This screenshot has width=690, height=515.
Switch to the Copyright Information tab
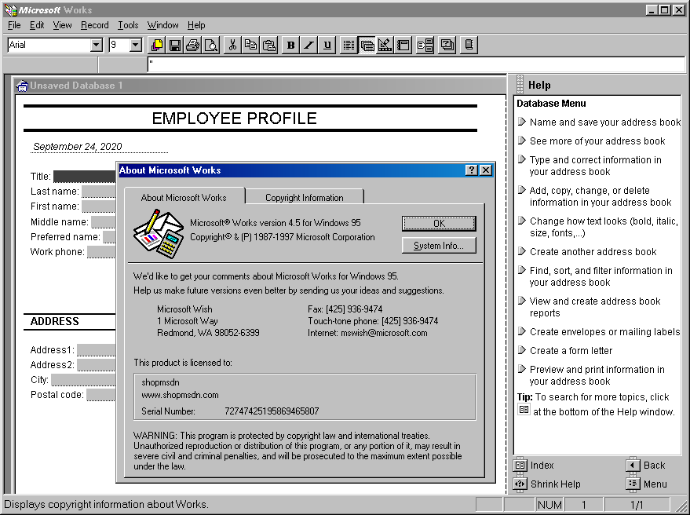[304, 197]
